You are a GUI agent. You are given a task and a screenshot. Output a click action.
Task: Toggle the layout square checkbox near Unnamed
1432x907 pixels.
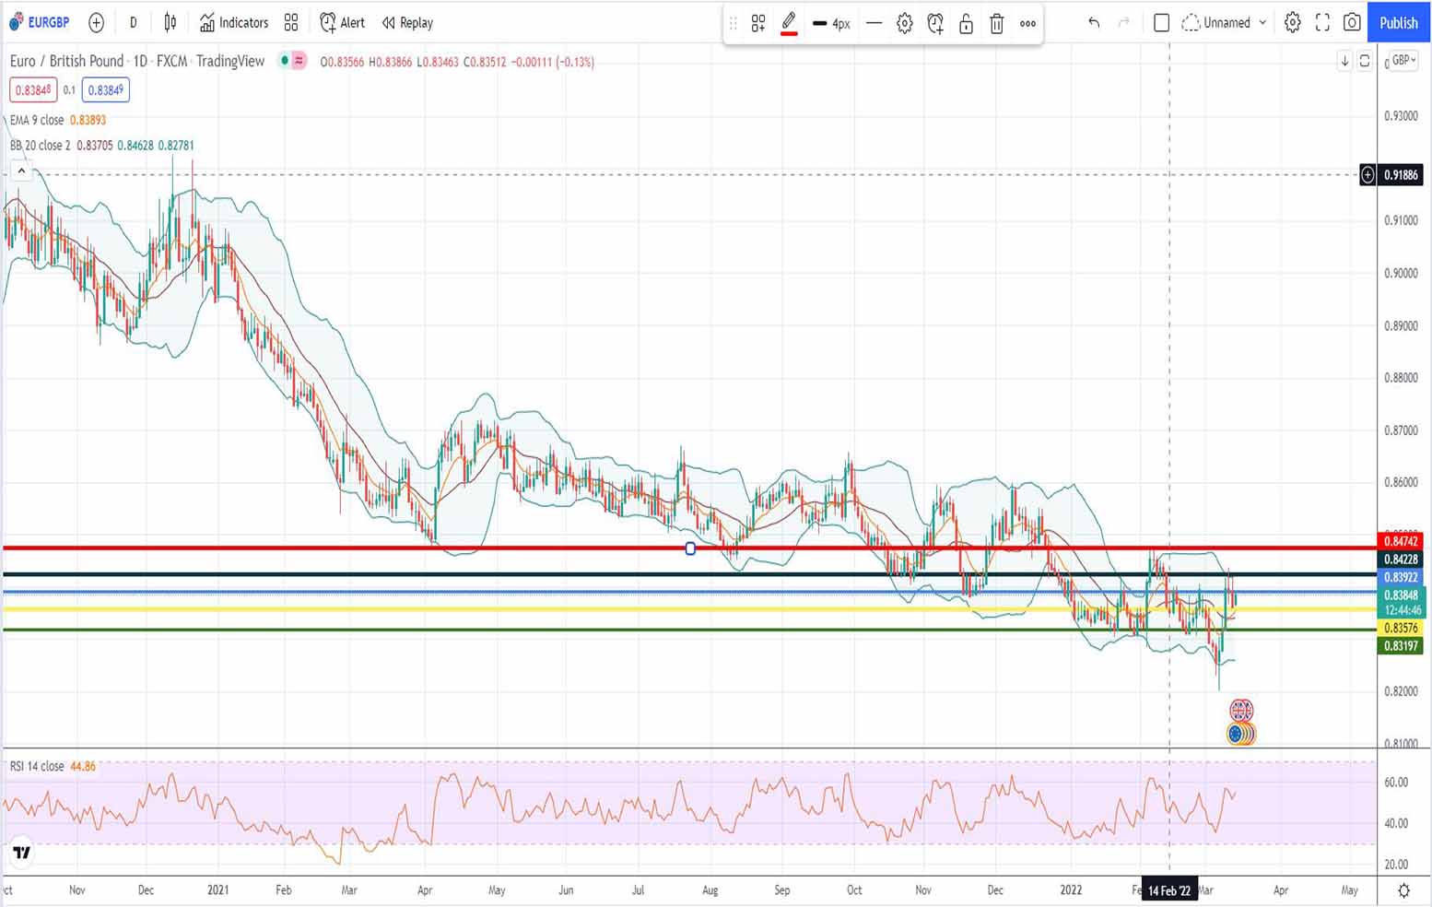coord(1161,23)
